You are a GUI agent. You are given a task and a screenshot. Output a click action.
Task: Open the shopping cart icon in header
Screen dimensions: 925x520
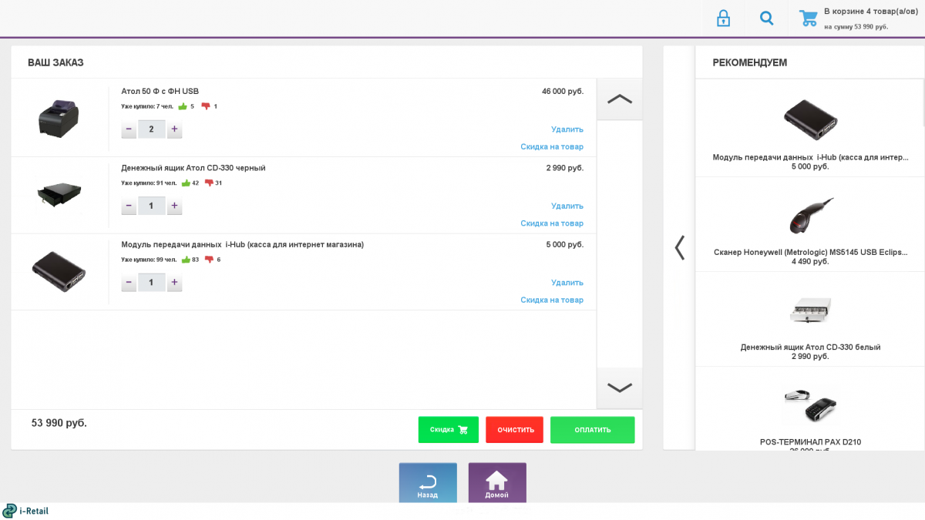pos(808,18)
